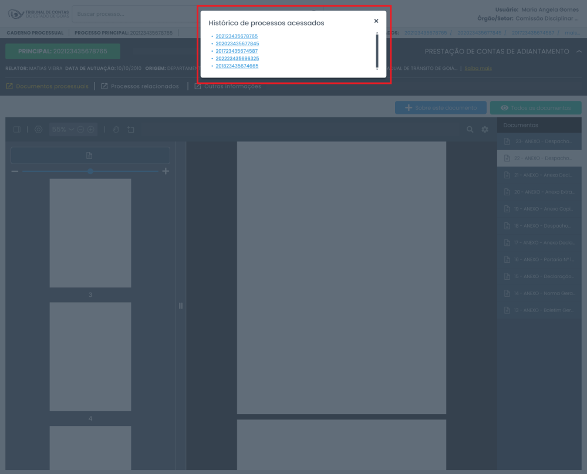Viewport: 587px width, 474px height.
Task: Click the hexagon target icon in viewer toolbar
Action: click(x=38, y=130)
